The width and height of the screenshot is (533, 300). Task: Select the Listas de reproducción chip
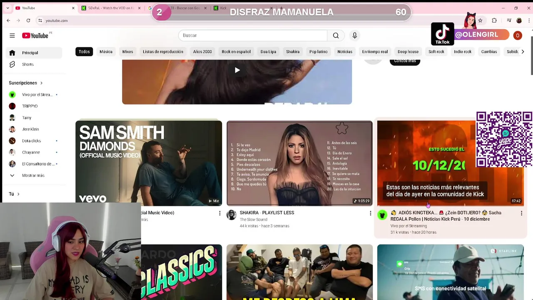pos(163,52)
